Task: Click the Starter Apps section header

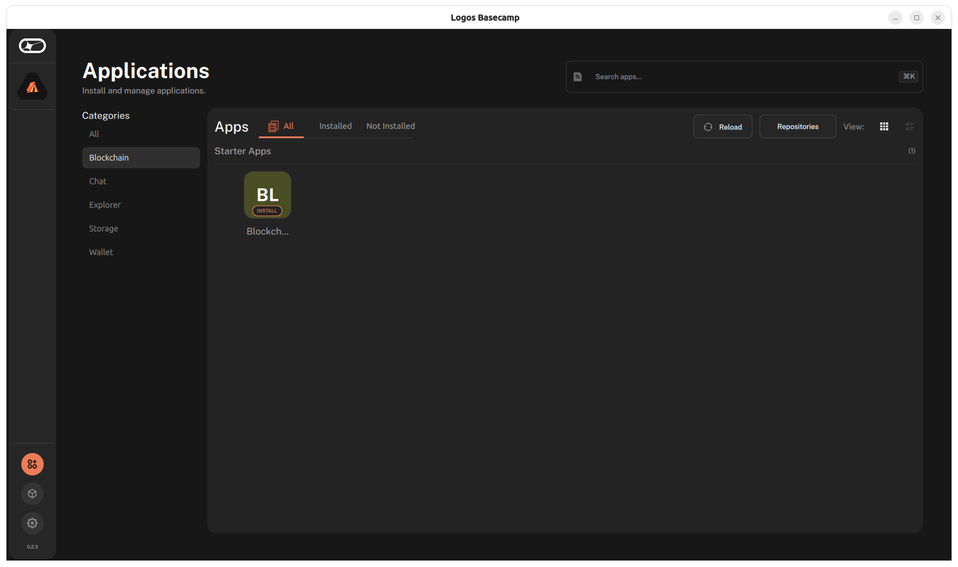Action: coord(243,151)
